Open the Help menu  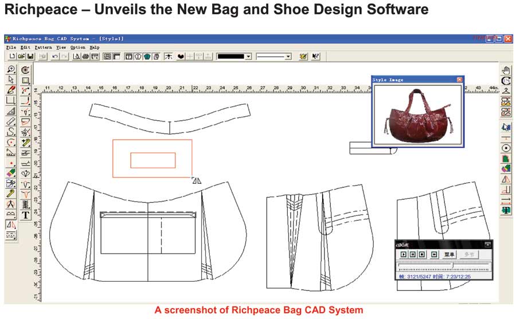point(95,48)
